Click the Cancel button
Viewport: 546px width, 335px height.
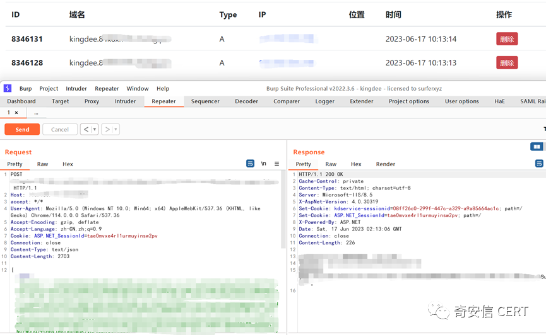pyautogui.click(x=60, y=129)
